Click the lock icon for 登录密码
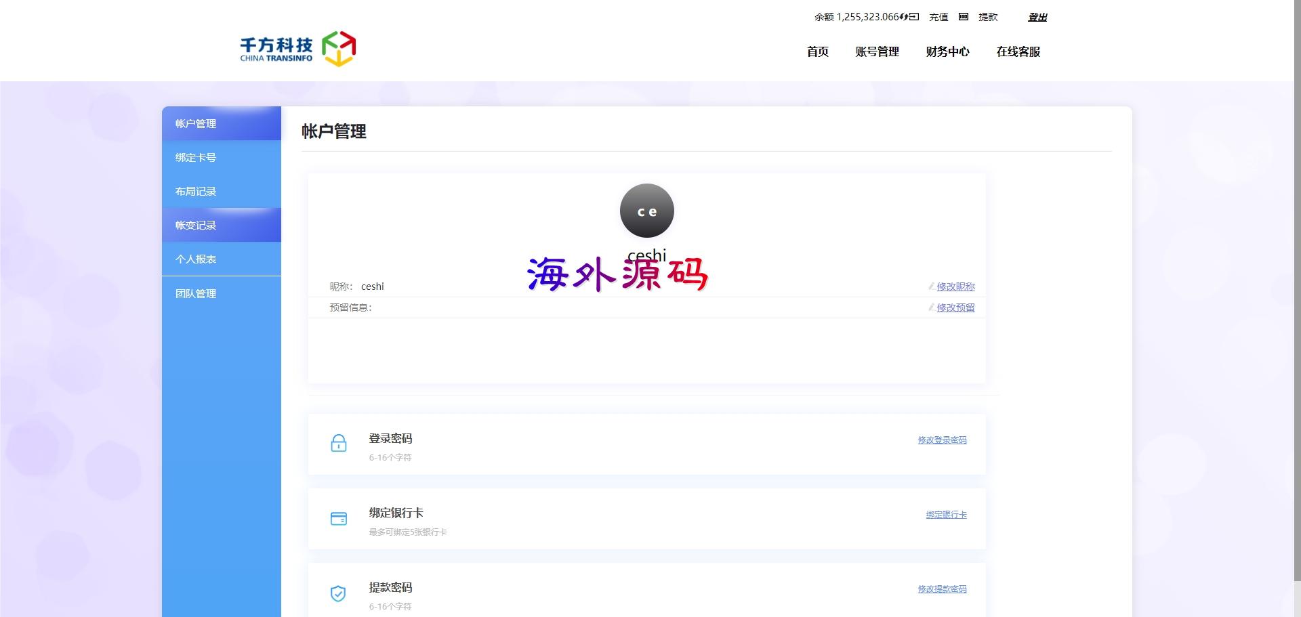The image size is (1301, 617). pos(339,443)
